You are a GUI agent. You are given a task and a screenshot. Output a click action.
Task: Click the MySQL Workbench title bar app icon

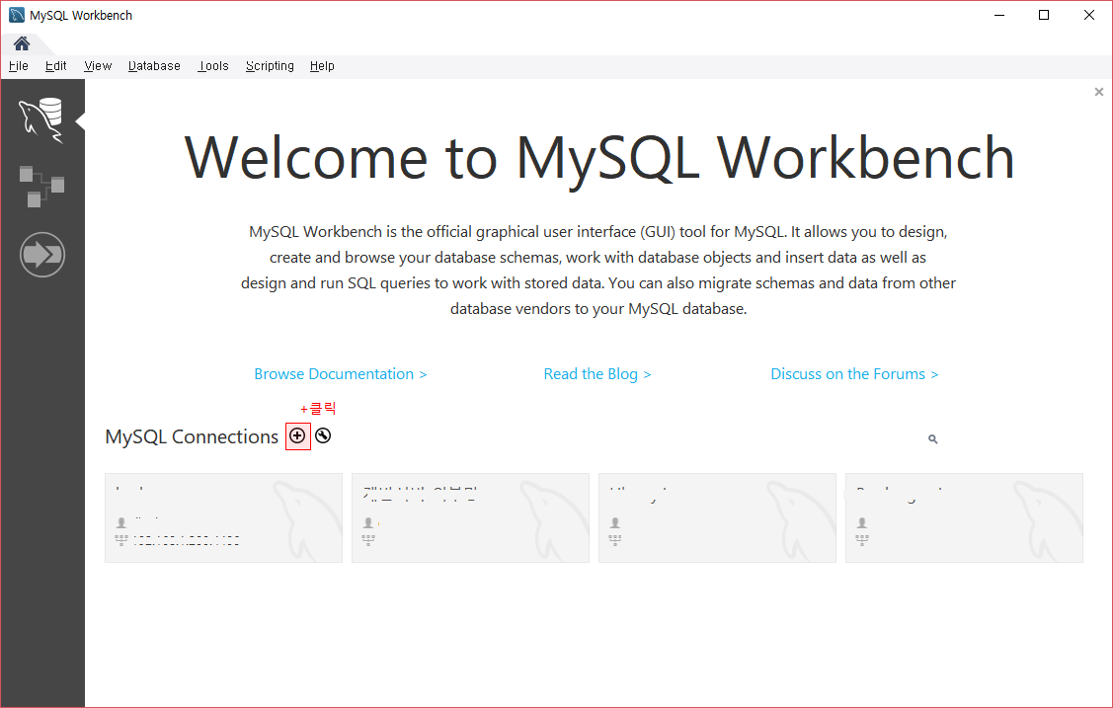pos(17,15)
